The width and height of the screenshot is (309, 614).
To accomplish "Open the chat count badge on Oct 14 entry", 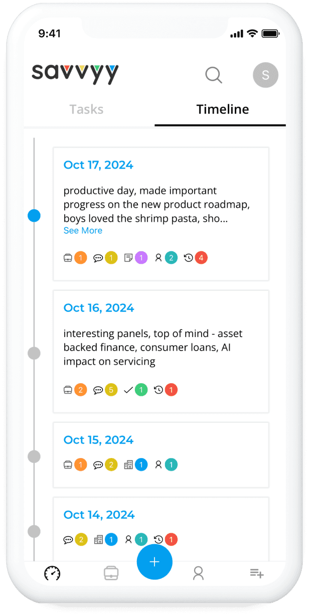I will 81,539.
